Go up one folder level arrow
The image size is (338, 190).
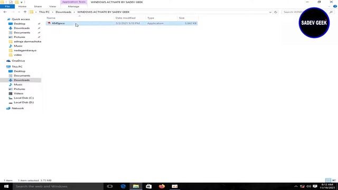(x=25, y=12)
